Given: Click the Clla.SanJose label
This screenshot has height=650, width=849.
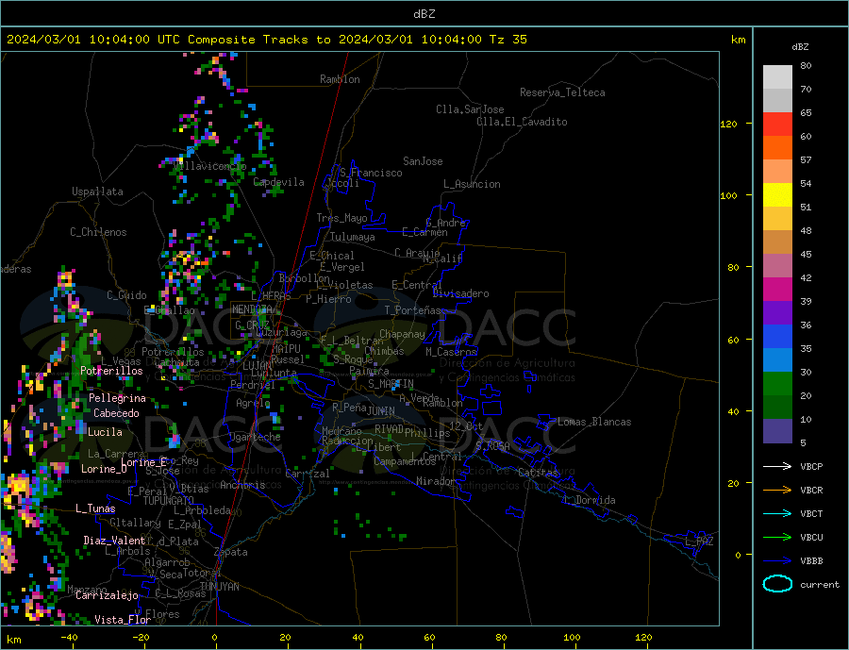Looking at the screenshot, I should pyautogui.click(x=470, y=110).
